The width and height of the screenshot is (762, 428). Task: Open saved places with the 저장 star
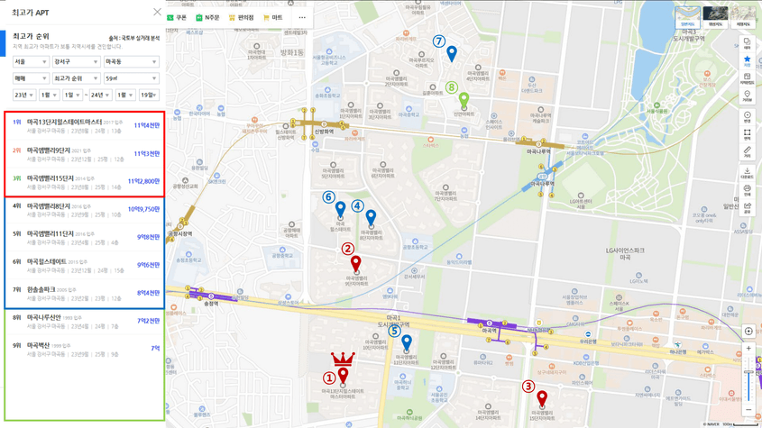[x=747, y=61]
